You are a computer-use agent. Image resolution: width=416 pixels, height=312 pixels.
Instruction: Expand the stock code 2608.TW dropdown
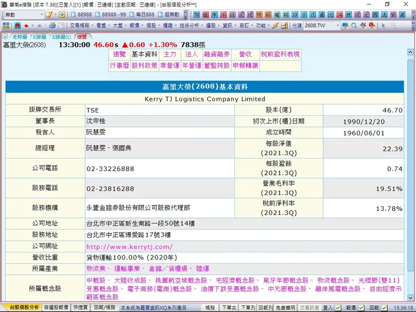click(x=338, y=26)
